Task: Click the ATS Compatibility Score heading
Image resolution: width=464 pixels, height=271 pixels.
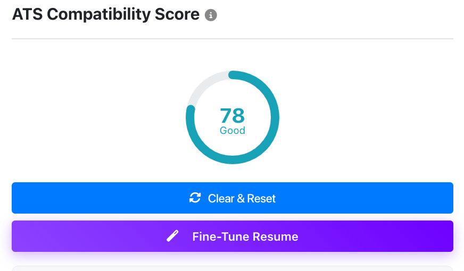Action: click(x=106, y=15)
